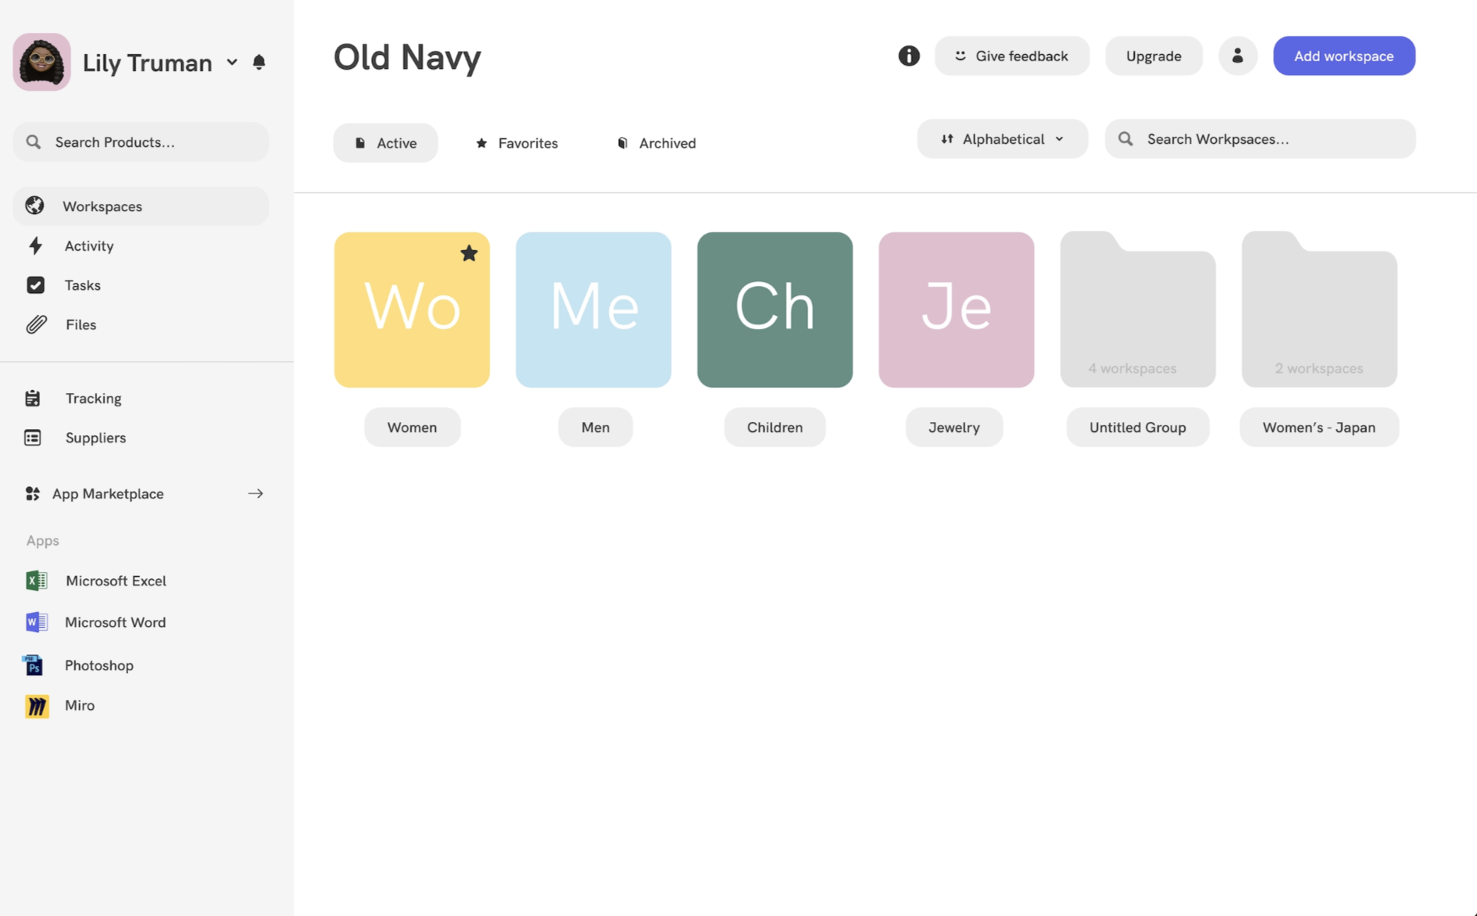Toggle the favorite star on Women workspace
The image size is (1477, 916).
(469, 252)
